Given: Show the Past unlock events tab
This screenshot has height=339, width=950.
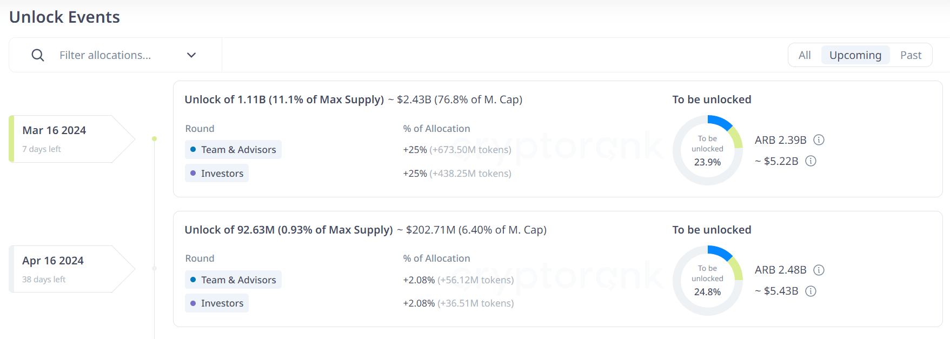Looking at the screenshot, I should pyautogui.click(x=911, y=55).
